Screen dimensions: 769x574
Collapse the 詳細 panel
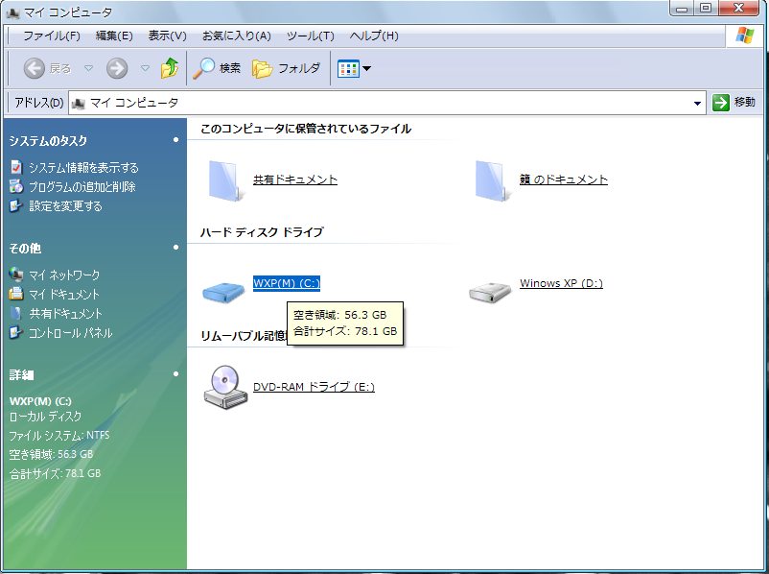tap(176, 373)
